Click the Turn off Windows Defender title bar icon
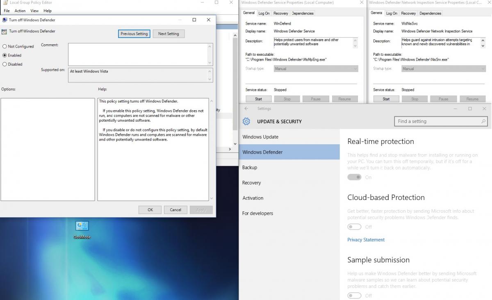492x300 pixels. [x=5, y=20]
